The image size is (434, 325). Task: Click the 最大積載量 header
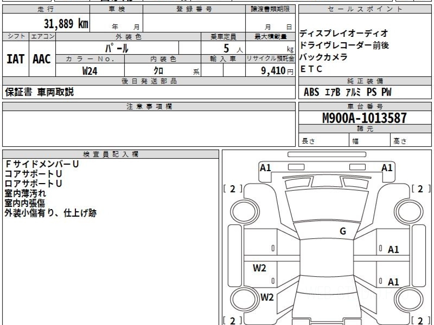(271, 36)
